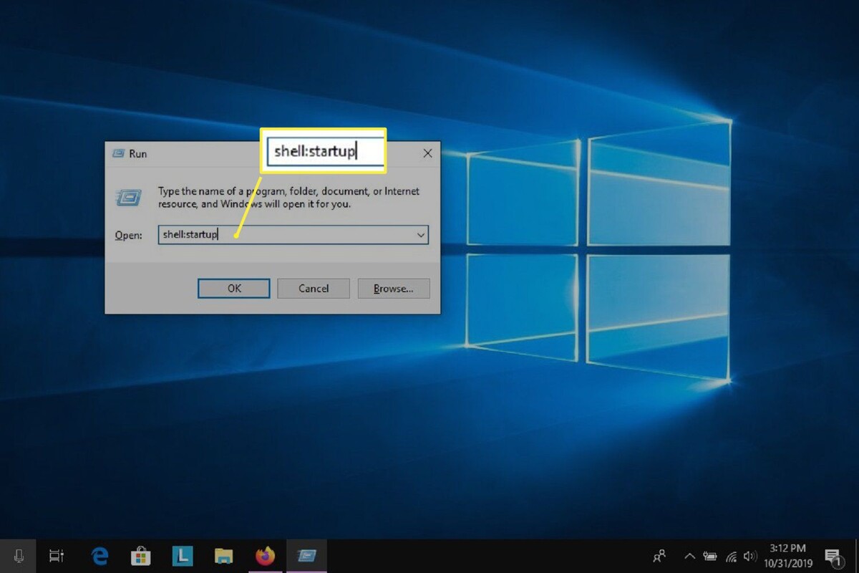Image resolution: width=859 pixels, height=573 pixels.
Task: Launch Firefox from the taskbar
Action: pos(266,556)
